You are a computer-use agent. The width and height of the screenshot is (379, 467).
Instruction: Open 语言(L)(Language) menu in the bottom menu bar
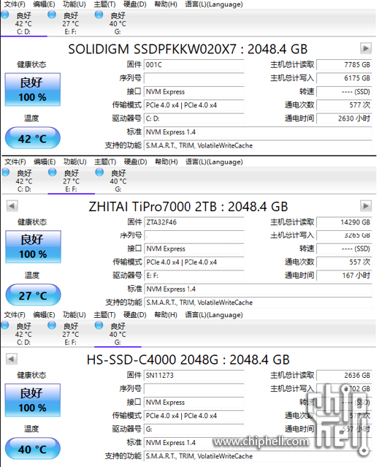[x=214, y=315]
